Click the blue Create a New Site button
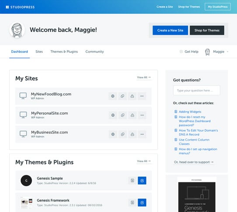 (x=170, y=30)
